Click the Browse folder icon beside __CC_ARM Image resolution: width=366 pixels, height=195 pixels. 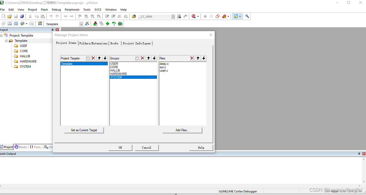pos(134,16)
